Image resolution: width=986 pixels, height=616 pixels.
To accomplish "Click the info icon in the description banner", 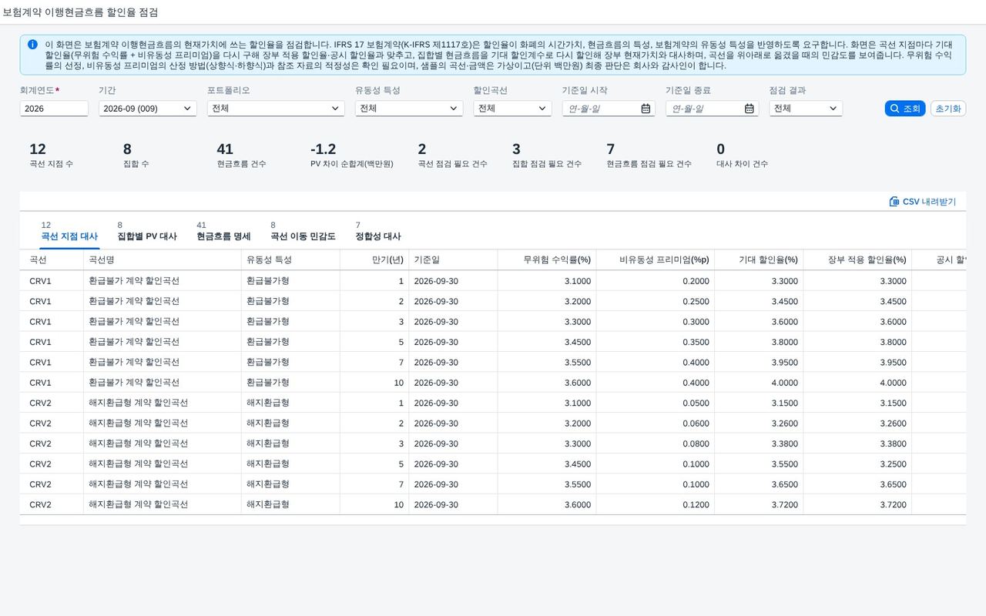I will [32, 45].
